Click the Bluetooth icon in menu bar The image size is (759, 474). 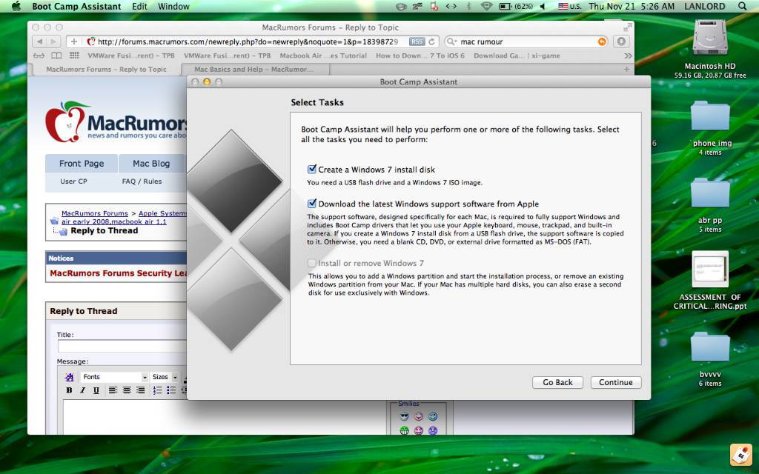(468, 6)
